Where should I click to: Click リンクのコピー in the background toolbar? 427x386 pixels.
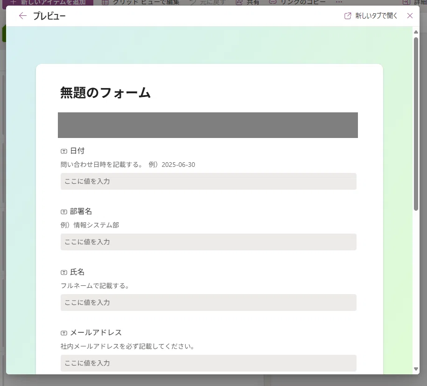click(x=297, y=2)
